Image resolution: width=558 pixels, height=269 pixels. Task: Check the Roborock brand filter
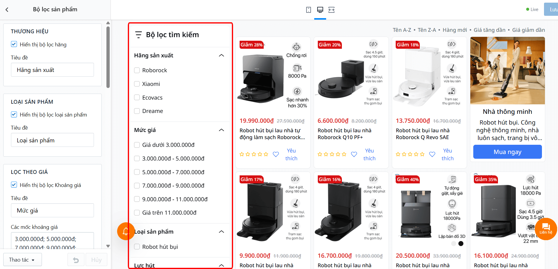click(x=137, y=70)
